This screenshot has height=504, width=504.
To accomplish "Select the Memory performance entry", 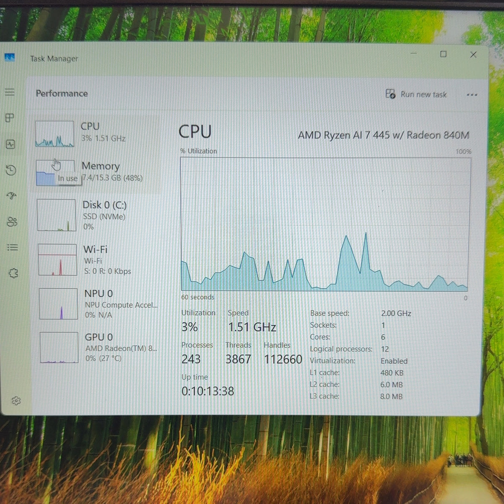I will [97, 172].
